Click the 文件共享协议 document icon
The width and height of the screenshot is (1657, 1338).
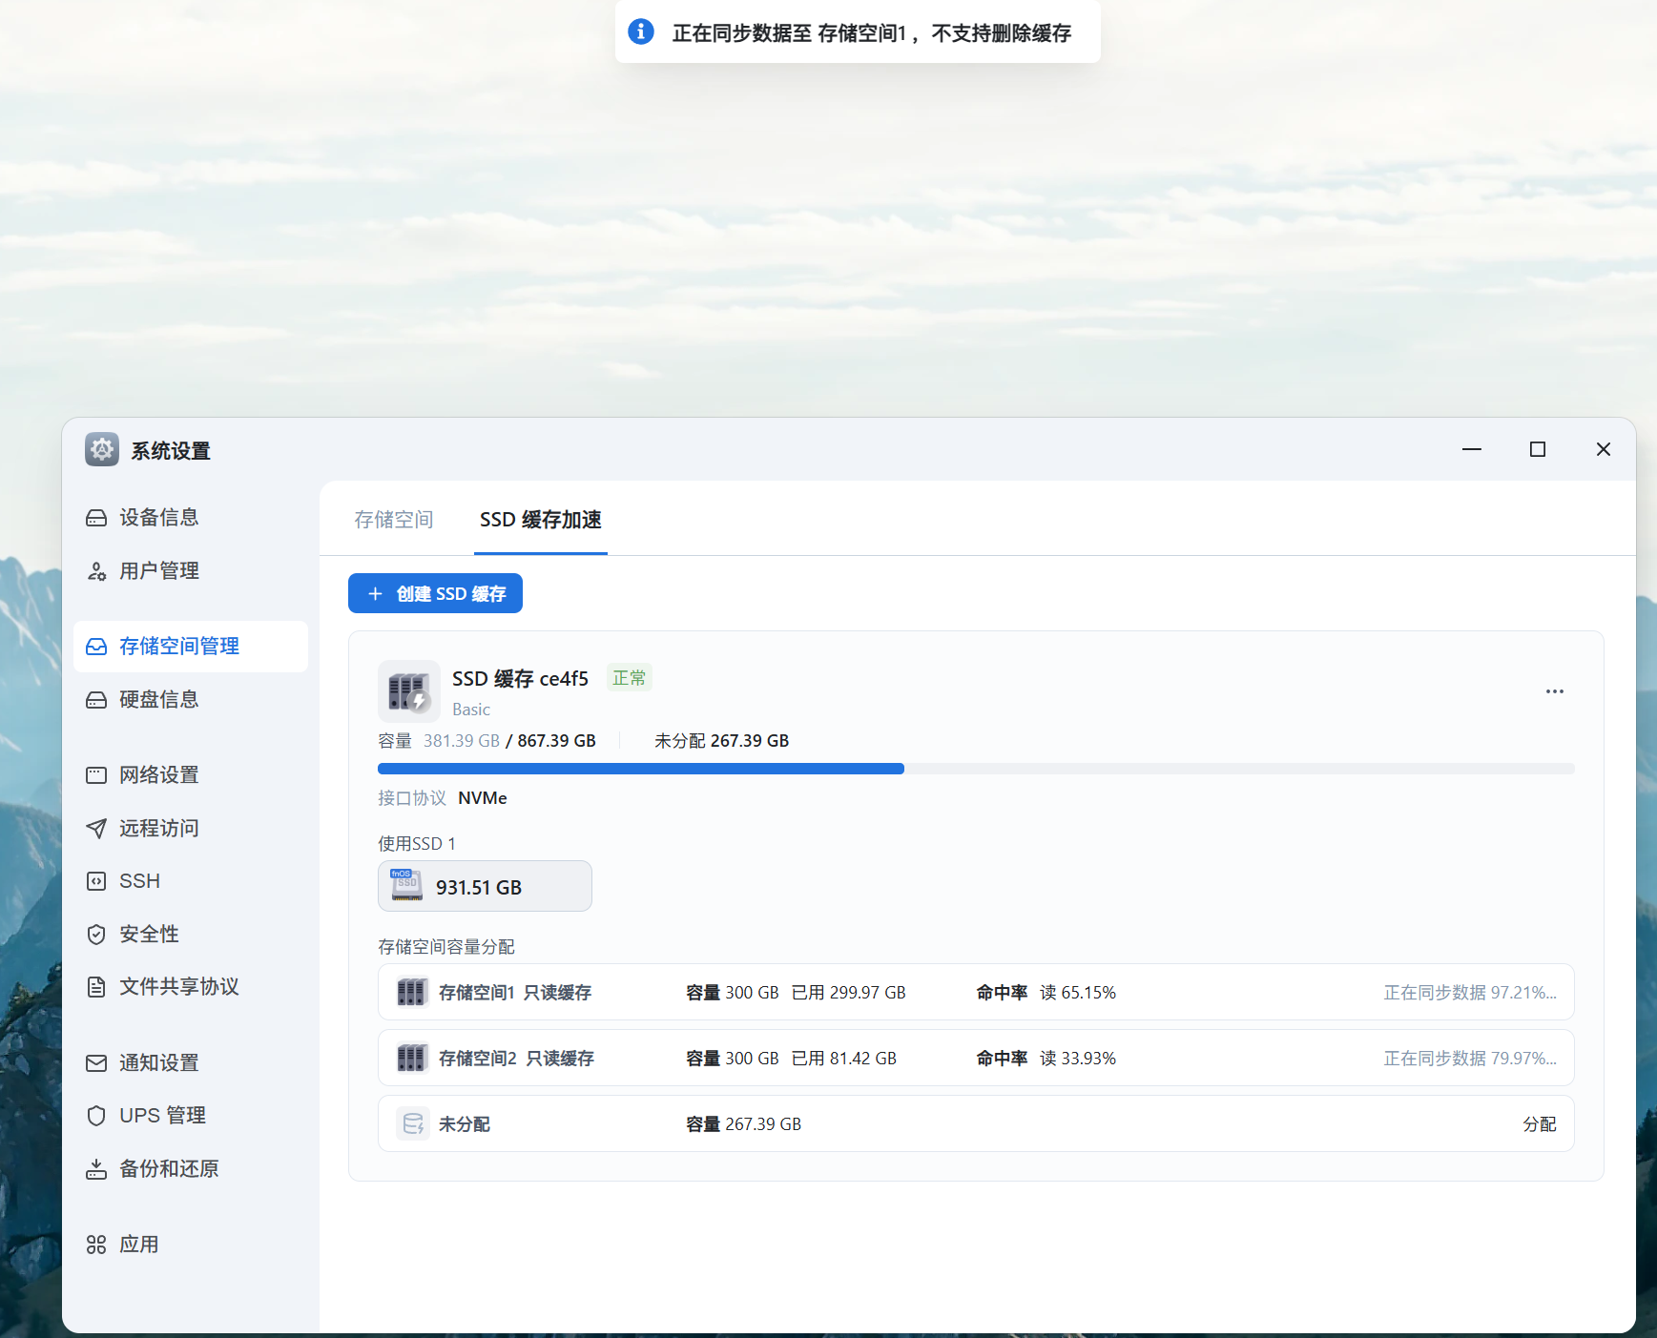click(96, 987)
